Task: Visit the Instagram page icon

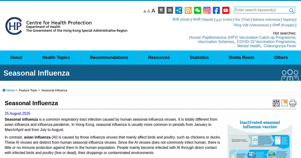Action: pyautogui.click(x=207, y=10)
